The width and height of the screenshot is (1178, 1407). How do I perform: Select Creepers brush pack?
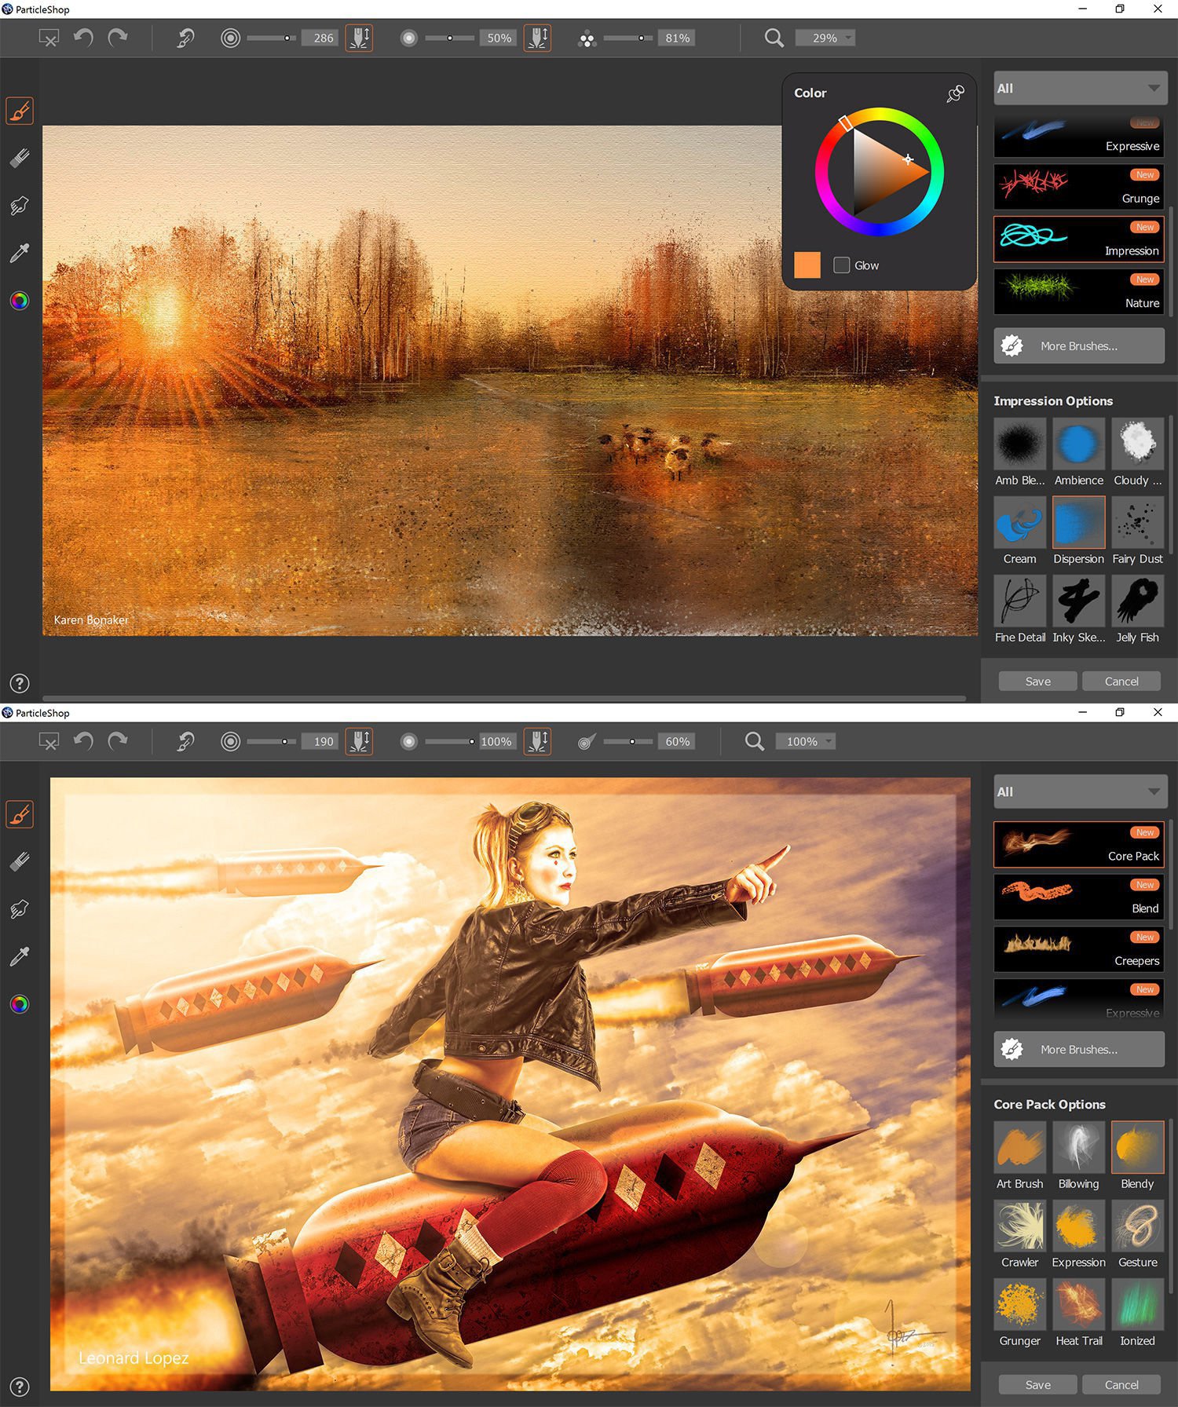click(1078, 950)
